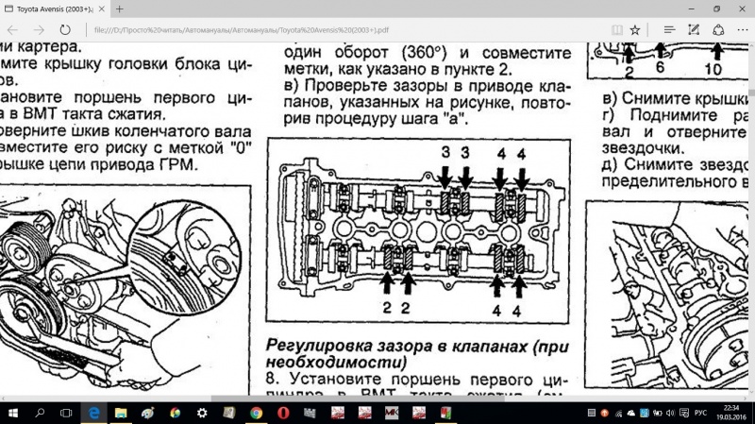Launch File Explorer from taskbar

tap(122, 413)
